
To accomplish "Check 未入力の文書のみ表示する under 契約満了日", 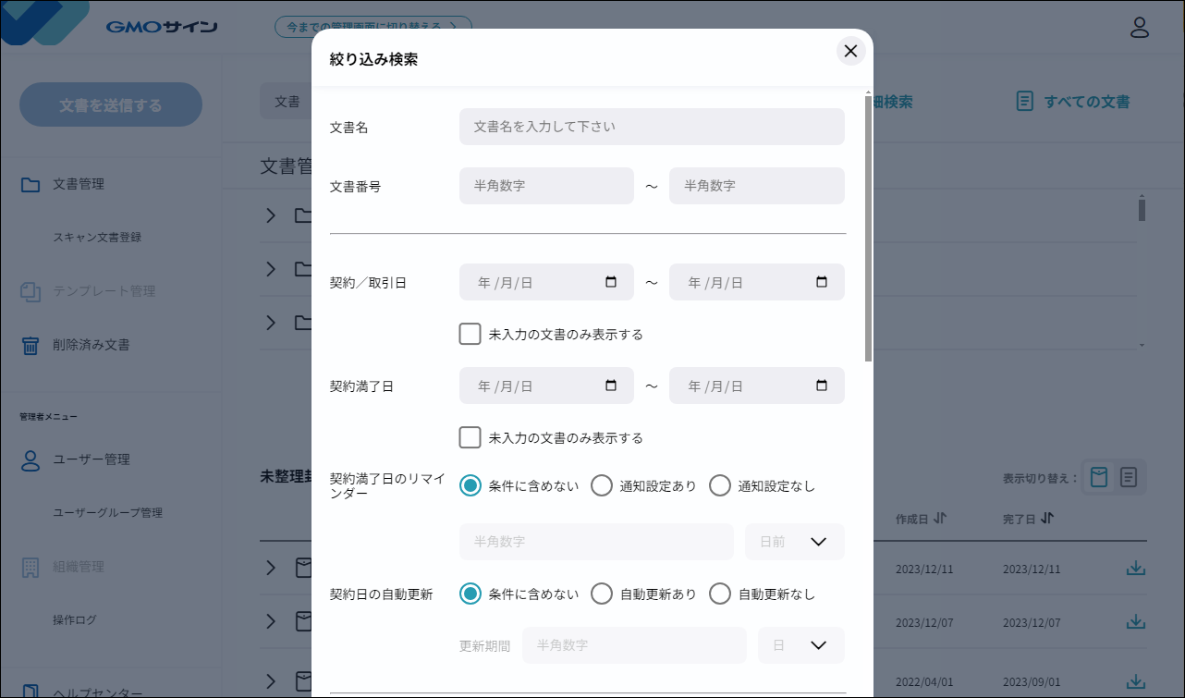I will [470, 437].
